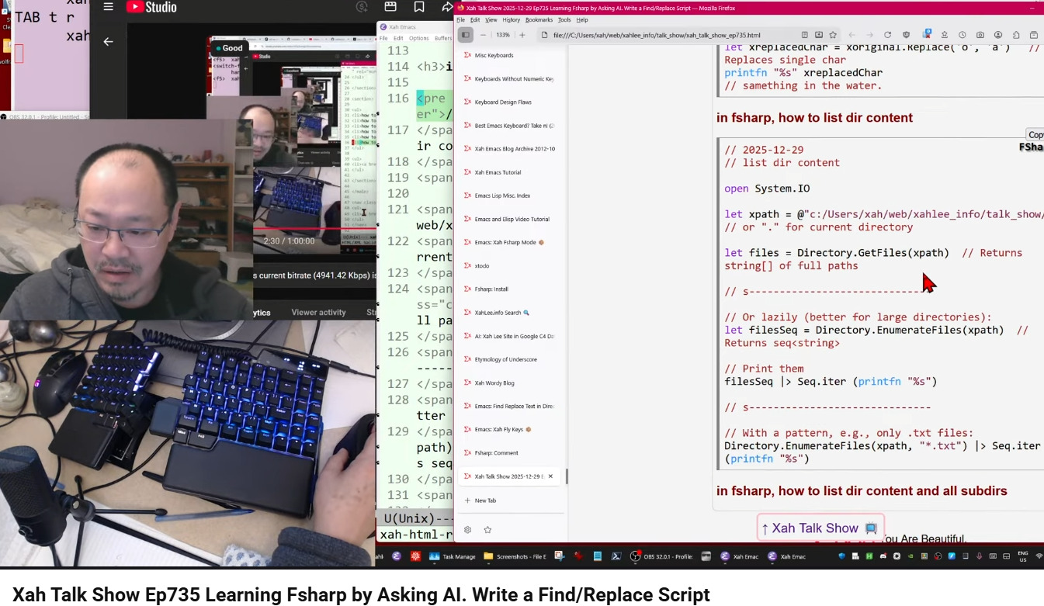Toggle reader view in the address bar
This screenshot has width=1044, height=606.
tap(805, 35)
